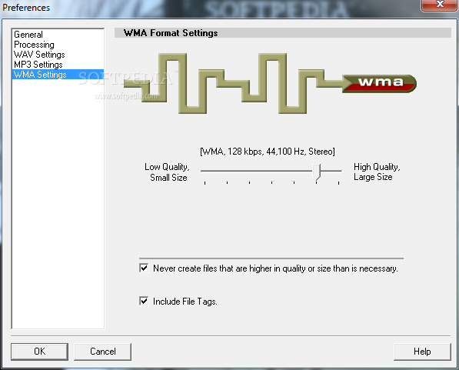Image resolution: width=459 pixels, height=370 pixels.
Task: Click the Cancel button
Action: tap(102, 352)
